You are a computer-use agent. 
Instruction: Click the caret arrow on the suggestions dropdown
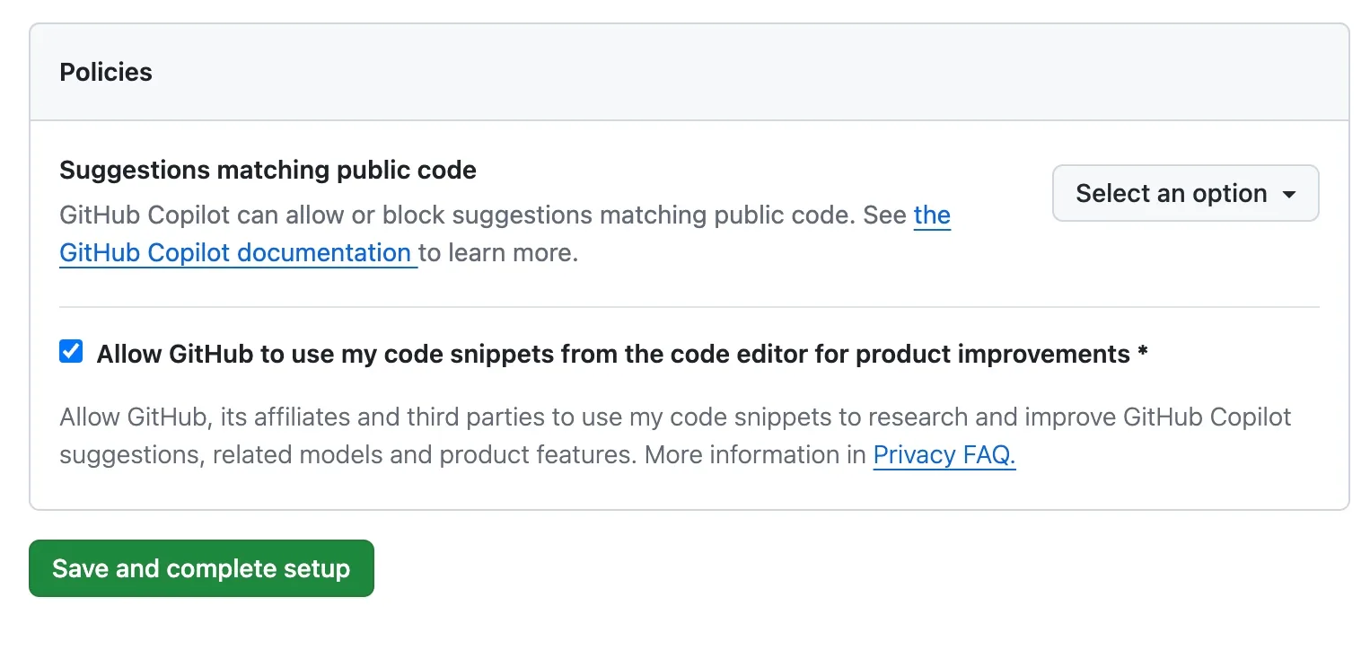point(1289,194)
